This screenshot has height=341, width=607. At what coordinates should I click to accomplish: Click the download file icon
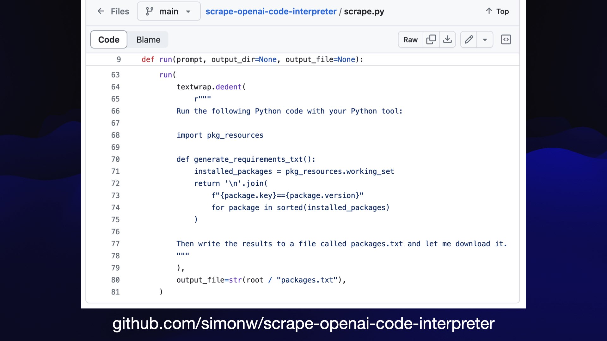[448, 39]
